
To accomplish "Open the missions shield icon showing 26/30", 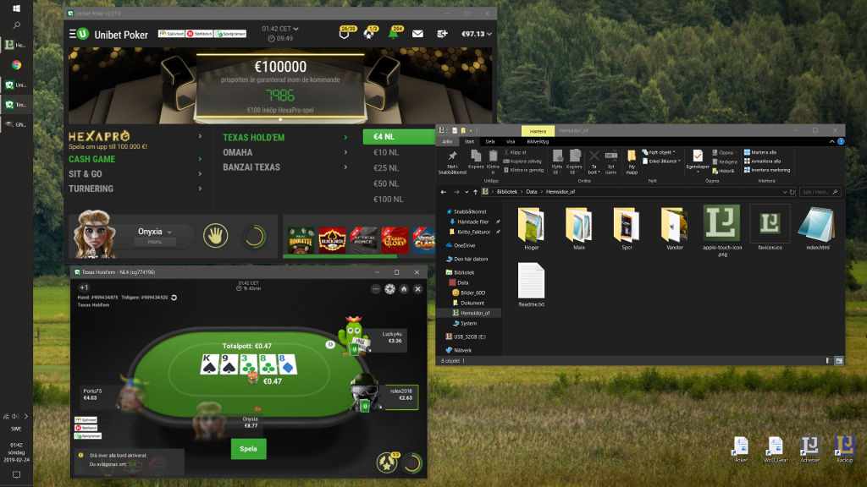I will [x=345, y=33].
